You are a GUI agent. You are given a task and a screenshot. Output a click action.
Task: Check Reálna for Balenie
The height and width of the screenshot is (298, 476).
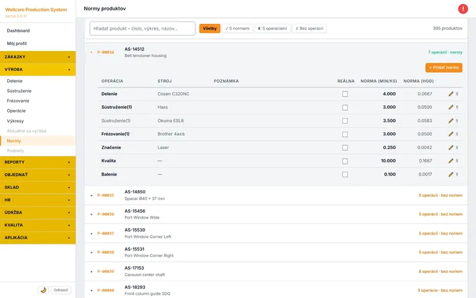tap(345, 175)
